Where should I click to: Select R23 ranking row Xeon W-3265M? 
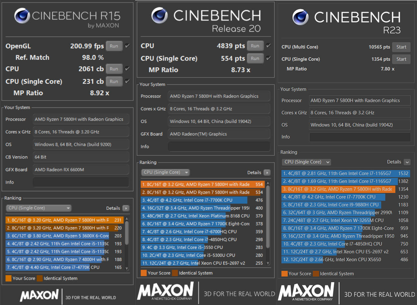pyautogui.click(x=346, y=221)
